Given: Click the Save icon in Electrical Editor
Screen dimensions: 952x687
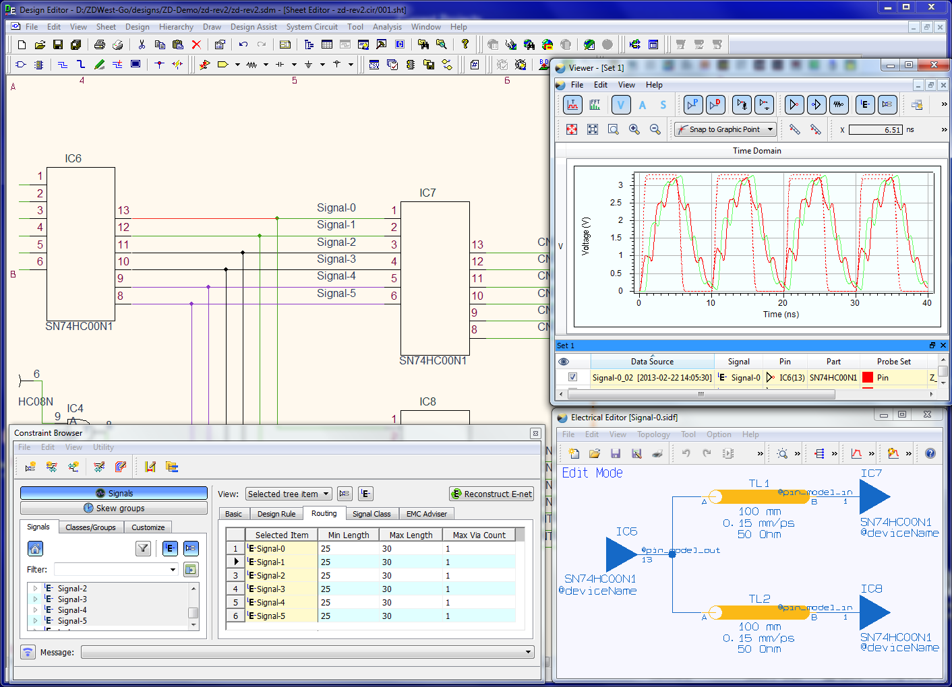Looking at the screenshot, I should [x=614, y=453].
